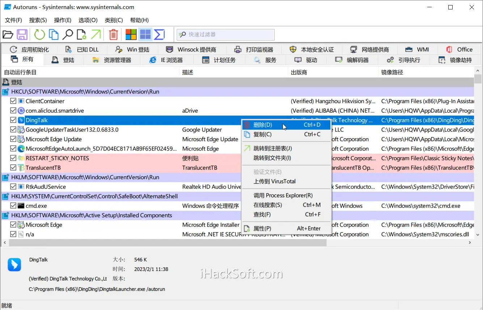483x310 pixels.
Task: Choose 属性(P) in context menu
Action: coord(286,229)
